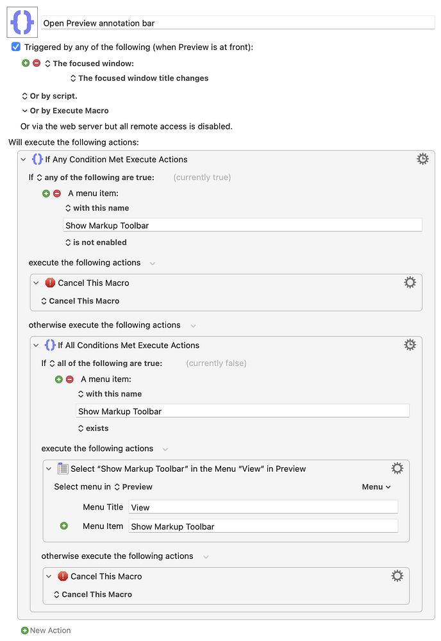Collapse the If Any Condition Met action
Screen dimensions: 441x641
23,160
